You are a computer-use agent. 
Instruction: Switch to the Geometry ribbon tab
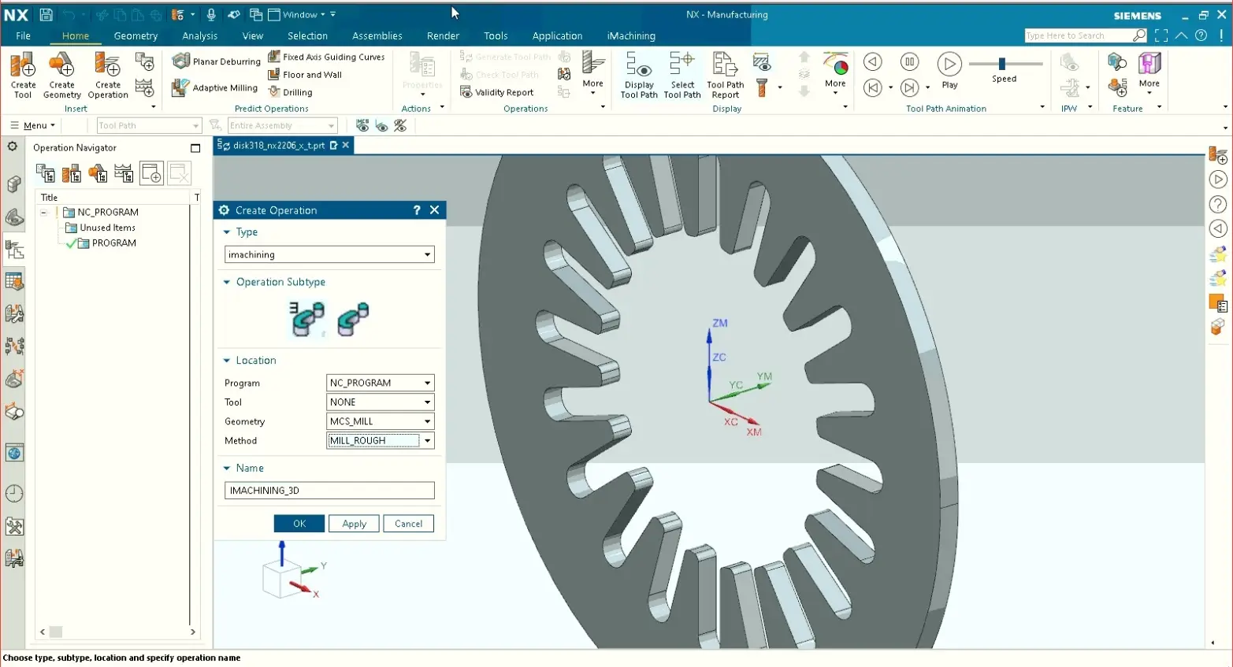point(136,35)
